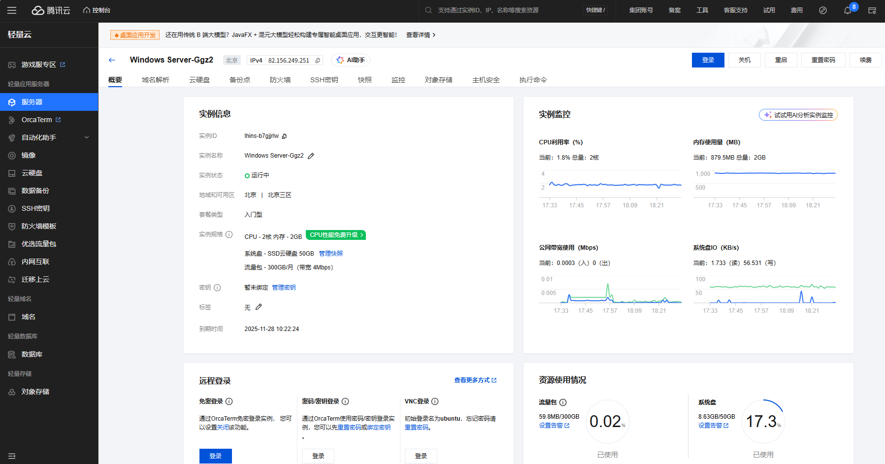Open the 管理快照 link
885x464 pixels.
coord(331,254)
